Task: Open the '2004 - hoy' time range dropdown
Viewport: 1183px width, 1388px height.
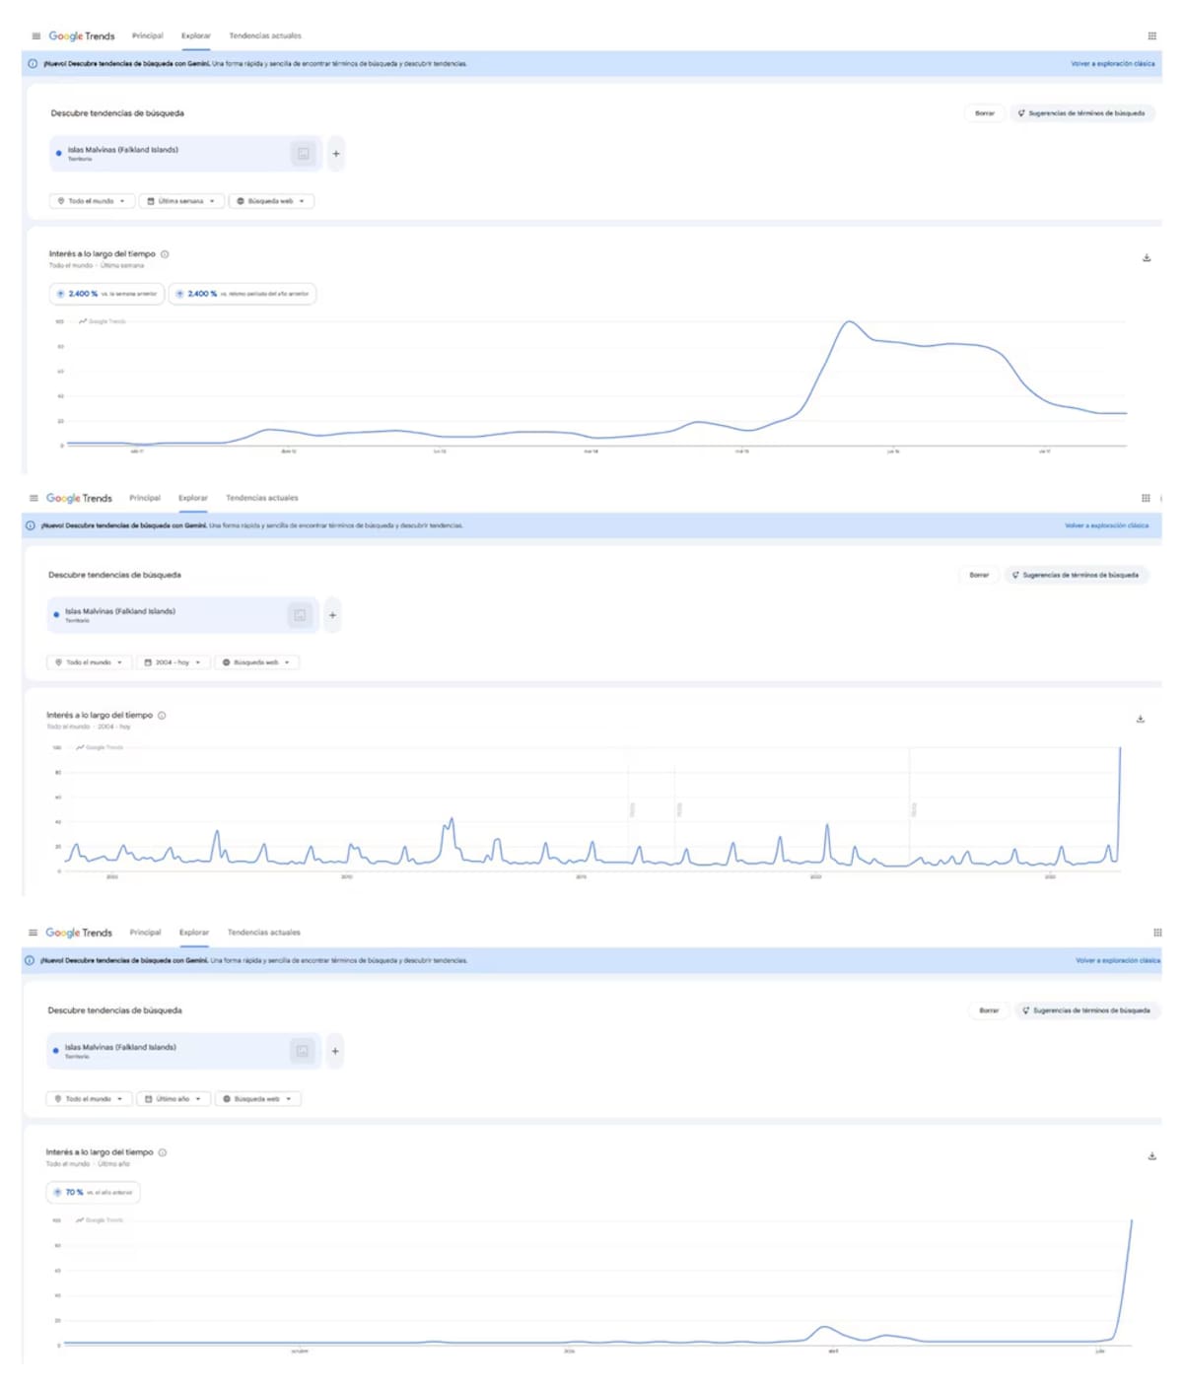Action: (173, 662)
